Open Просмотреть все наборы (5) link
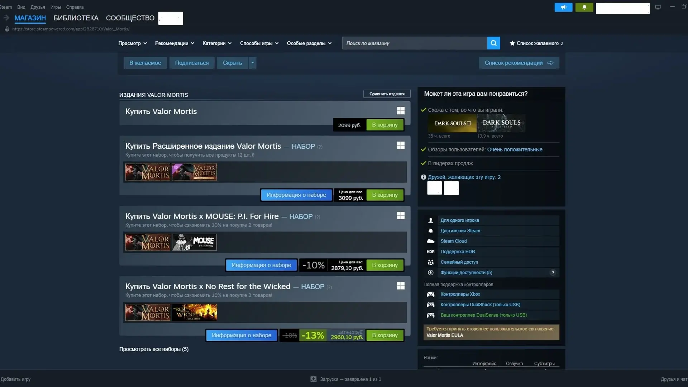Image resolution: width=688 pixels, height=387 pixels. coord(154,349)
